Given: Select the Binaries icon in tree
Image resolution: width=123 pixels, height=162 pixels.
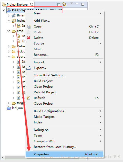Looking at the screenshot, I should (14, 15).
